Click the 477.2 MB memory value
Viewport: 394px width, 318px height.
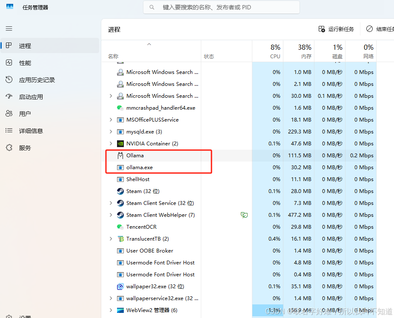[x=300, y=215]
